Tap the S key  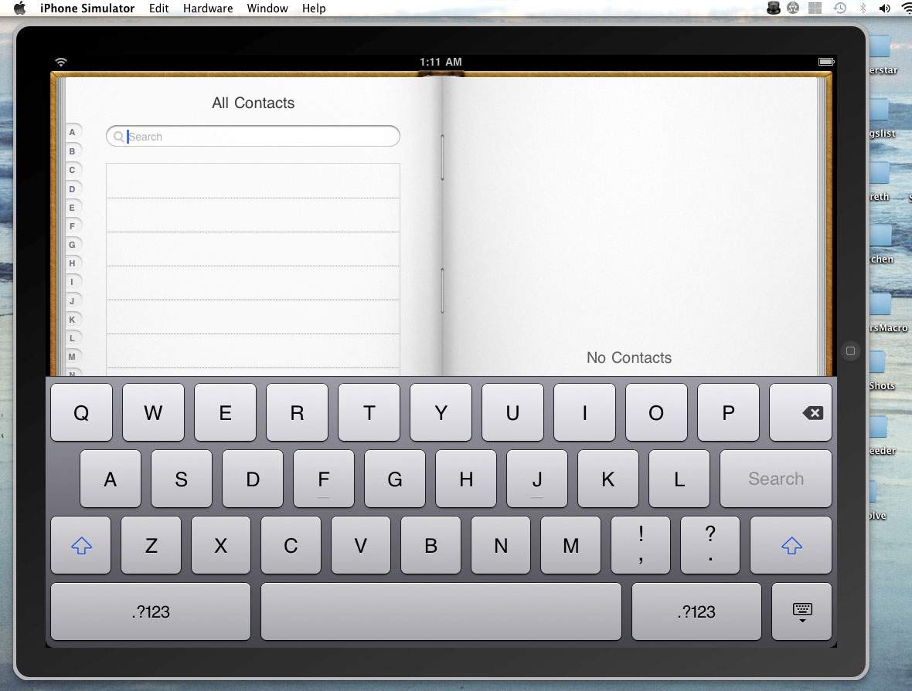[x=182, y=479]
